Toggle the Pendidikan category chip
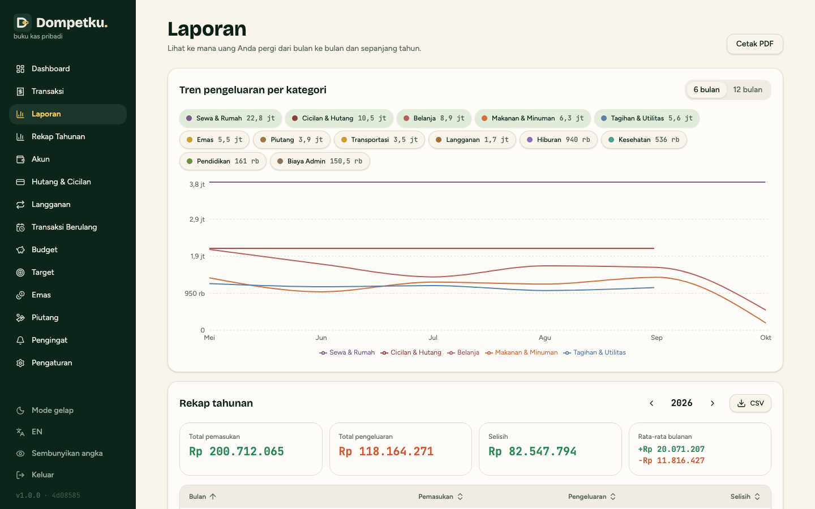The height and width of the screenshot is (509, 815). click(223, 161)
